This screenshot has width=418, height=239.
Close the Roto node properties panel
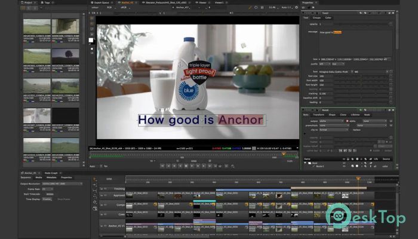pyautogui.click(x=393, y=110)
